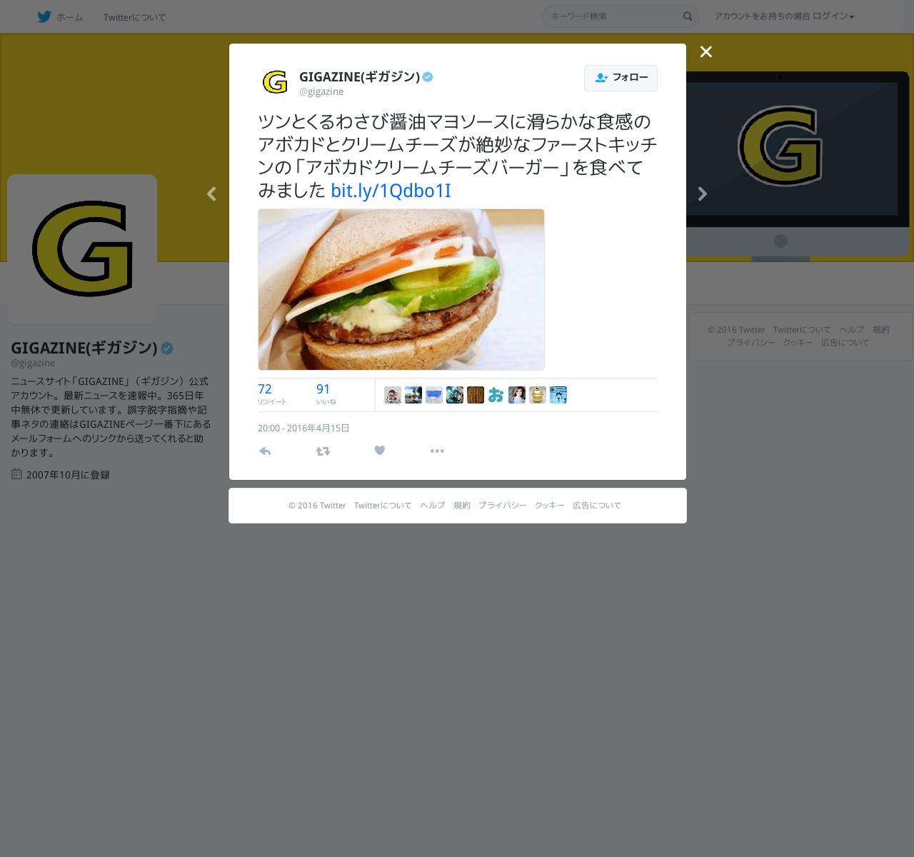Close the tweet overlay with X
The image size is (914, 857).
[706, 51]
